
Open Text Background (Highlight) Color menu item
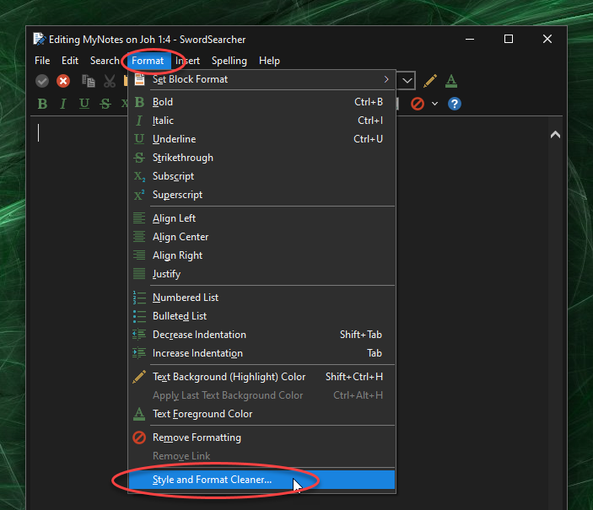[x=261, y=377]
